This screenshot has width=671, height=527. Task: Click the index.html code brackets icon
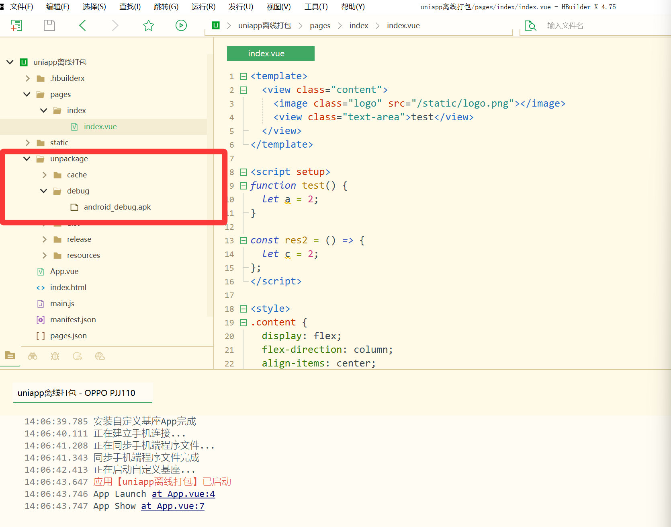[x=41, y=288]
